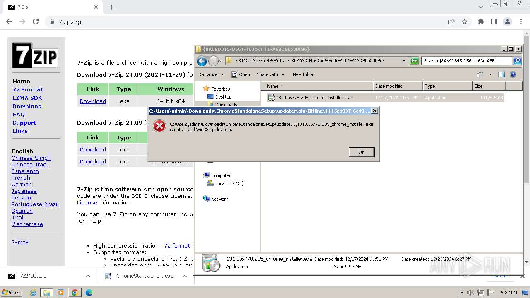The image size is (530, 298).
Task: Select Downloads in the navigation pane
Action: (x=222, y=104)
